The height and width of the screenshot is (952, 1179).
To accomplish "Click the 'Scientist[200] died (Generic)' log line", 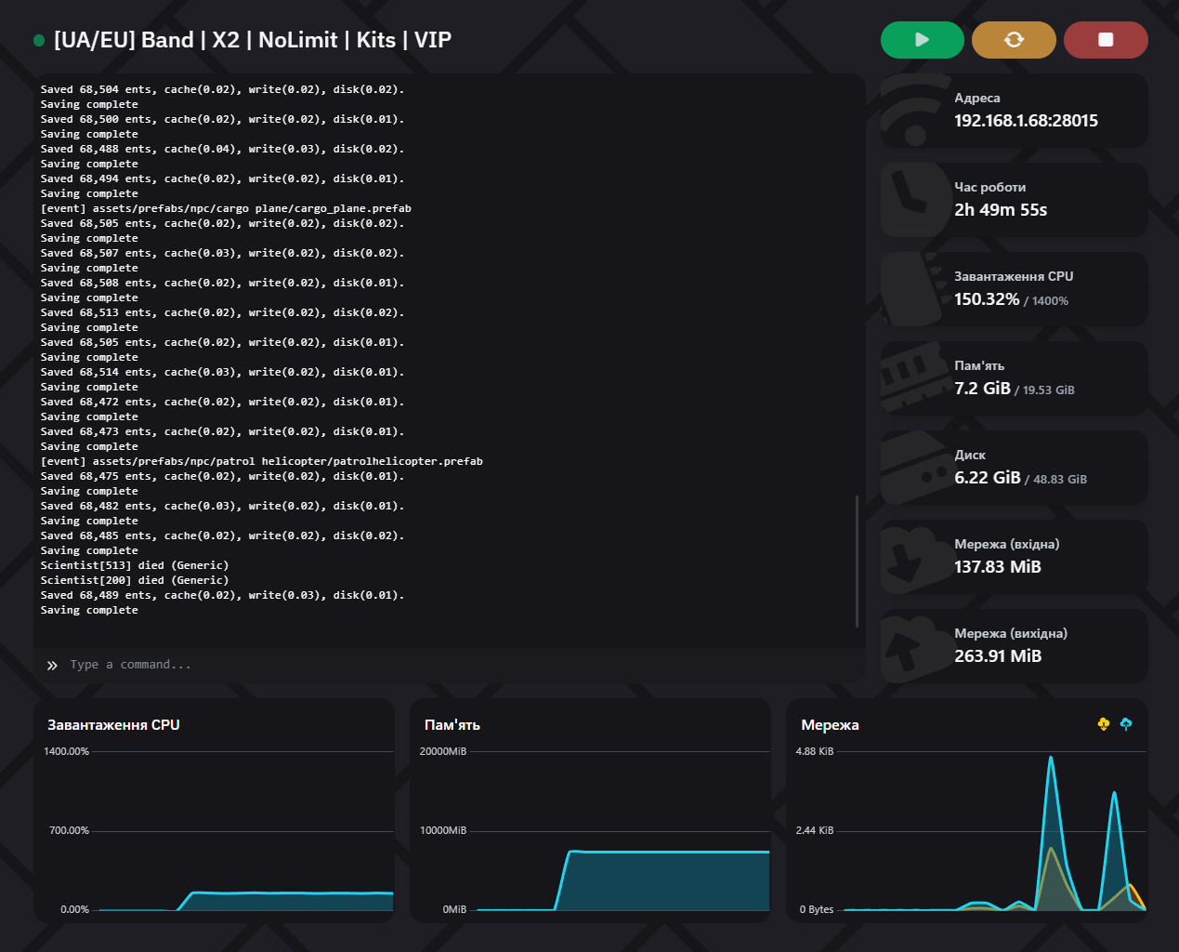I will 135,580.
